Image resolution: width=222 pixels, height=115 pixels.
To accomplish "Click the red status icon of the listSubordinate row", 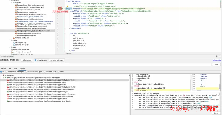I will tap(8, 96).
